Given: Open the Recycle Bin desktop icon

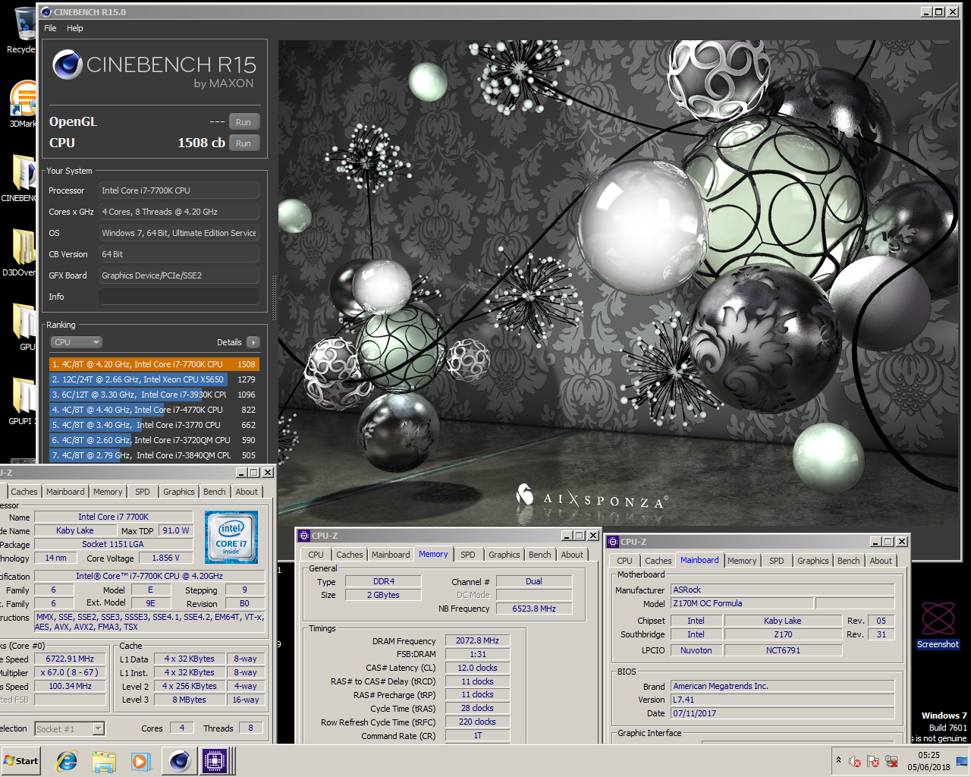Looking at the screenshot, I should click(23, 29).
